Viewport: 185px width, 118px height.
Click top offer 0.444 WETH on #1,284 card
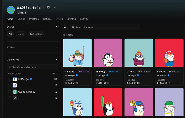72,83
